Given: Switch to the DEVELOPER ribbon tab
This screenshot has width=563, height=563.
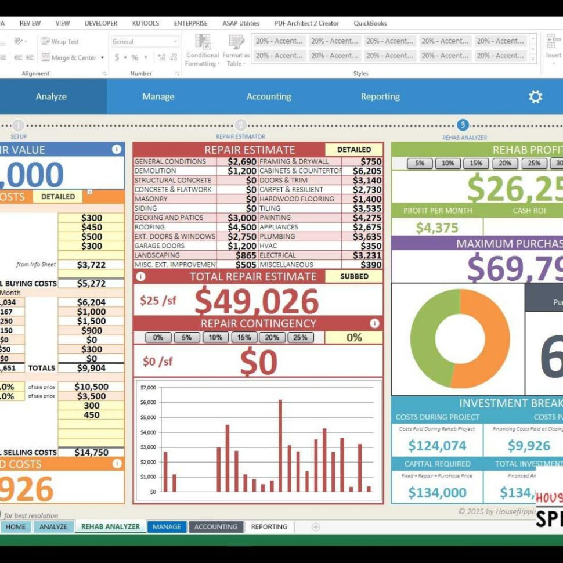Looking at the screenshot, I should point(101,23).
